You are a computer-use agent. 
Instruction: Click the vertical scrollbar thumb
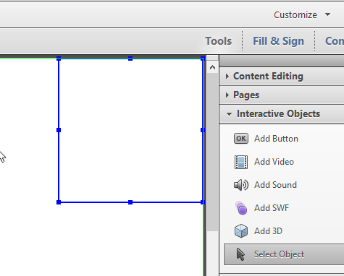tap(212, 152)
